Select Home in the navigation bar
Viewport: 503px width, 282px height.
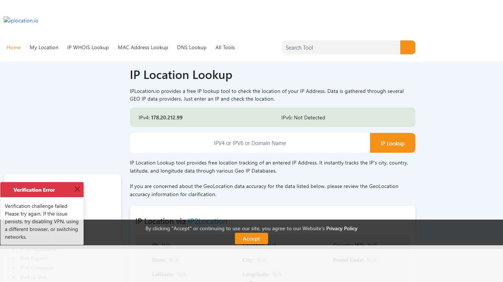[13, 47]
